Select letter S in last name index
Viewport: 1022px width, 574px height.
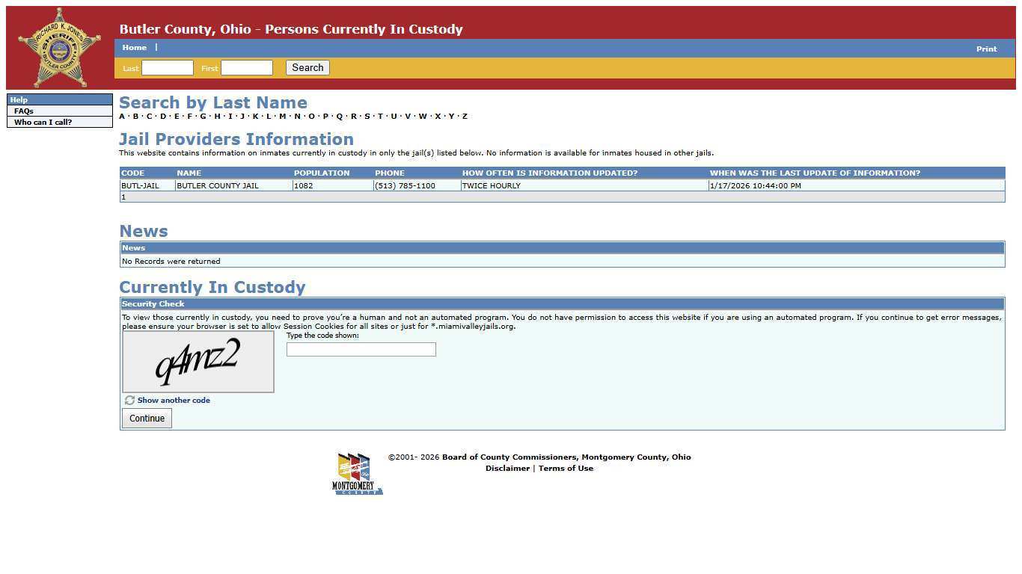(367, 117)
